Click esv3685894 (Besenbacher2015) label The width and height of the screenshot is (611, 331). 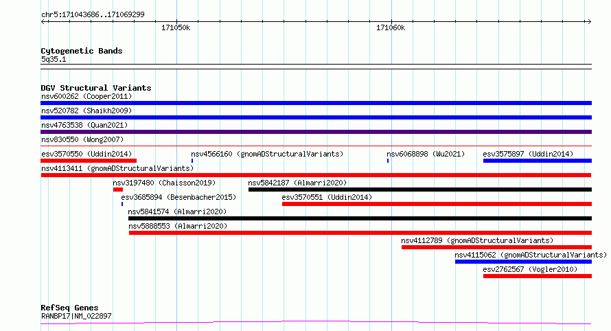178,197
